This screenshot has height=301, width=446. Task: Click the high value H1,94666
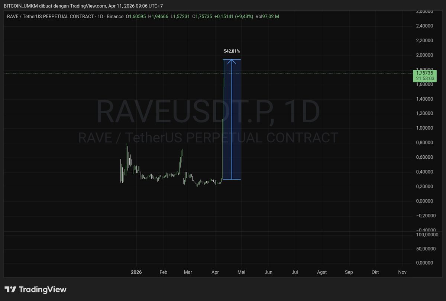click(159, 16)
